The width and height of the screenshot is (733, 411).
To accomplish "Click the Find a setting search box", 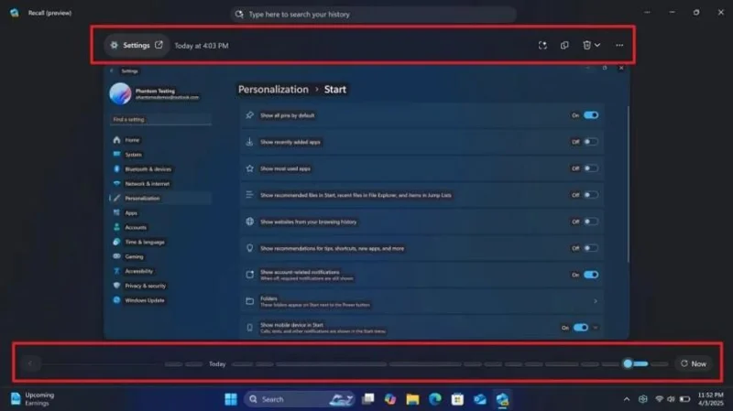I will coord(159,120).
